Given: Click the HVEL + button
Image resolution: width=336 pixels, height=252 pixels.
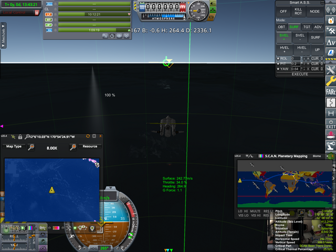Looking at the screenshot, I should click(285, 49).
